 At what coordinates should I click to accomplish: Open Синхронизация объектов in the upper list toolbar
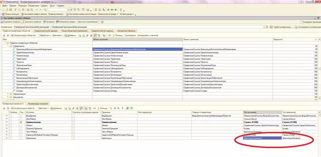coord(23,35)
